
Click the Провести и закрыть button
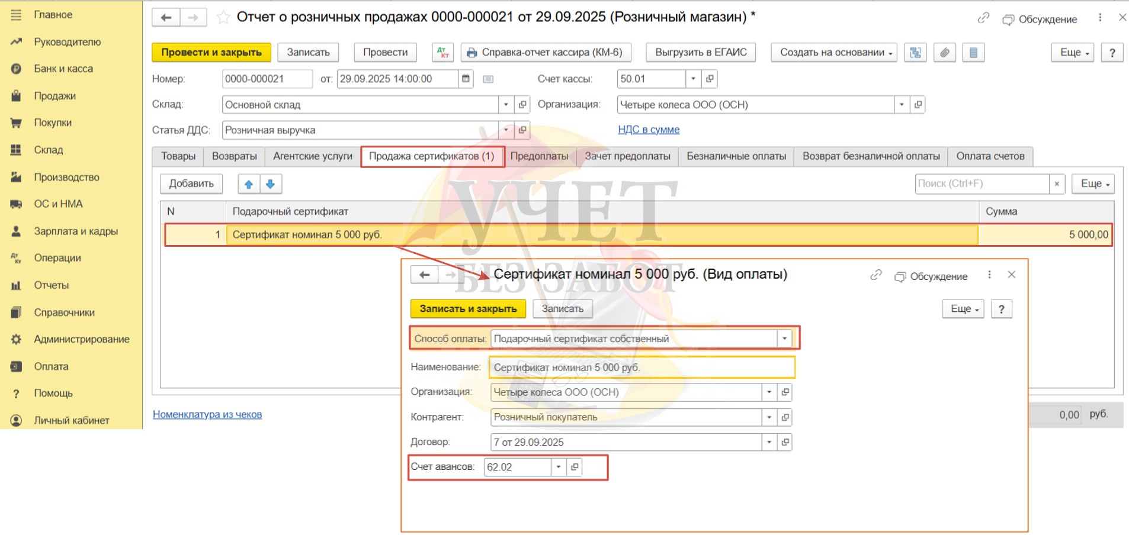pos(211,53)
